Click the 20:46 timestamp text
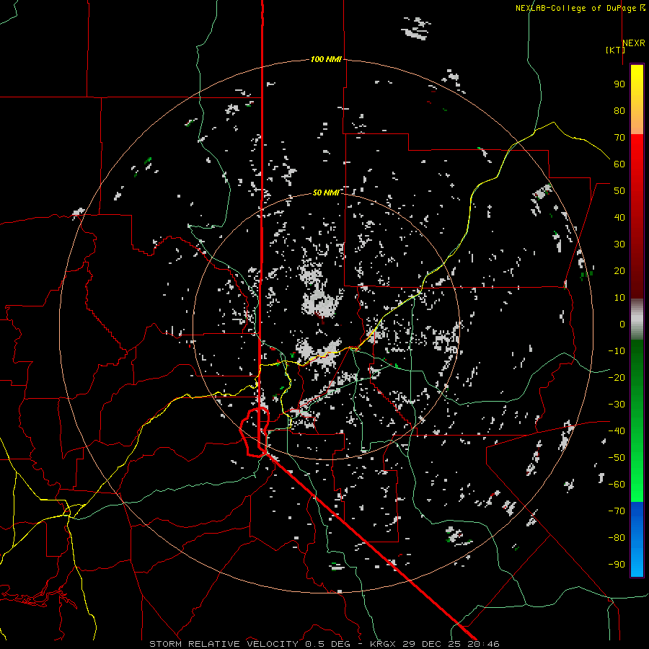649x649 pixels. (483, 644)
